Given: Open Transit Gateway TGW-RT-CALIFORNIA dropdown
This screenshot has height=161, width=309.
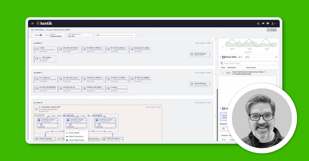Looking at the screenshot, I should pos(200,84).
